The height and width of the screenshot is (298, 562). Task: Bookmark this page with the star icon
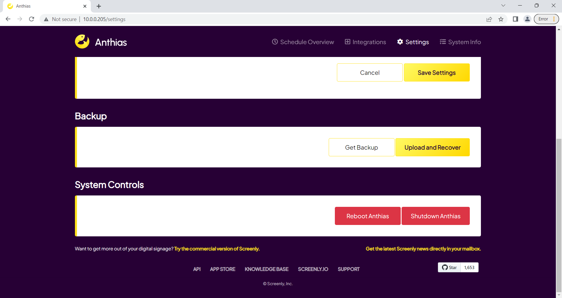501,19
